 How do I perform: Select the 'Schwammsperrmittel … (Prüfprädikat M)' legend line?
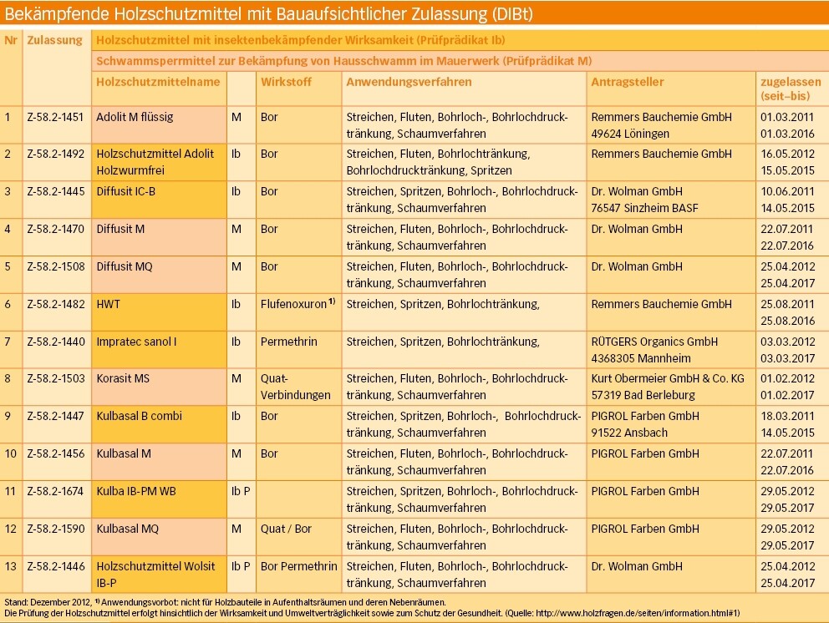(x=343, y=61)
